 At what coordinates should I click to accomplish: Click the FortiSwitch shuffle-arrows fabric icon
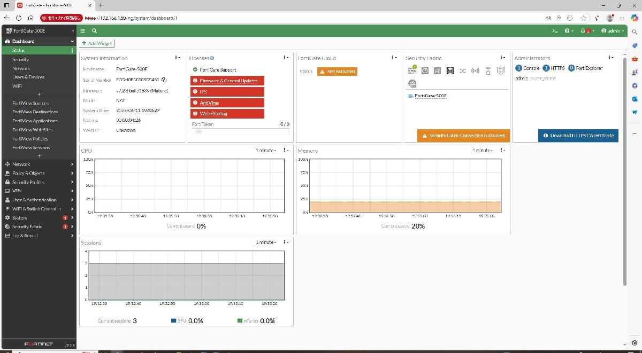463,70
